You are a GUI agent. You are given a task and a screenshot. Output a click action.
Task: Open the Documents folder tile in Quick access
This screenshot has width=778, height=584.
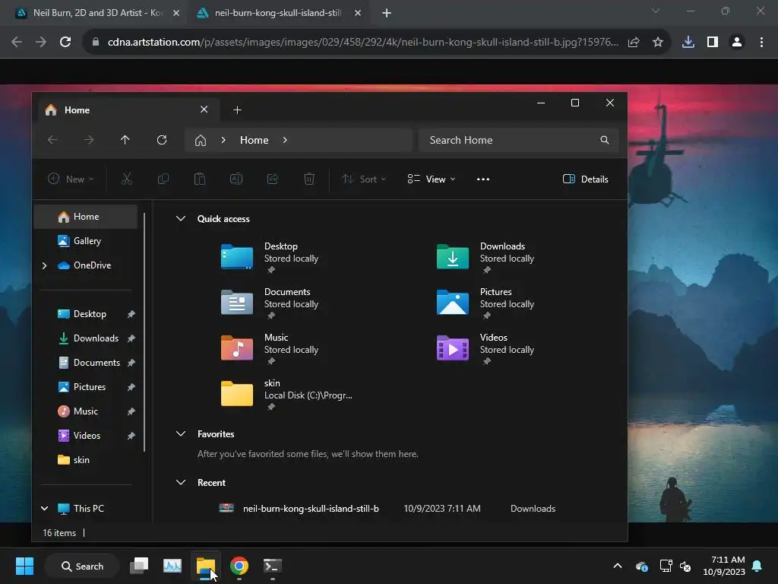270,303
